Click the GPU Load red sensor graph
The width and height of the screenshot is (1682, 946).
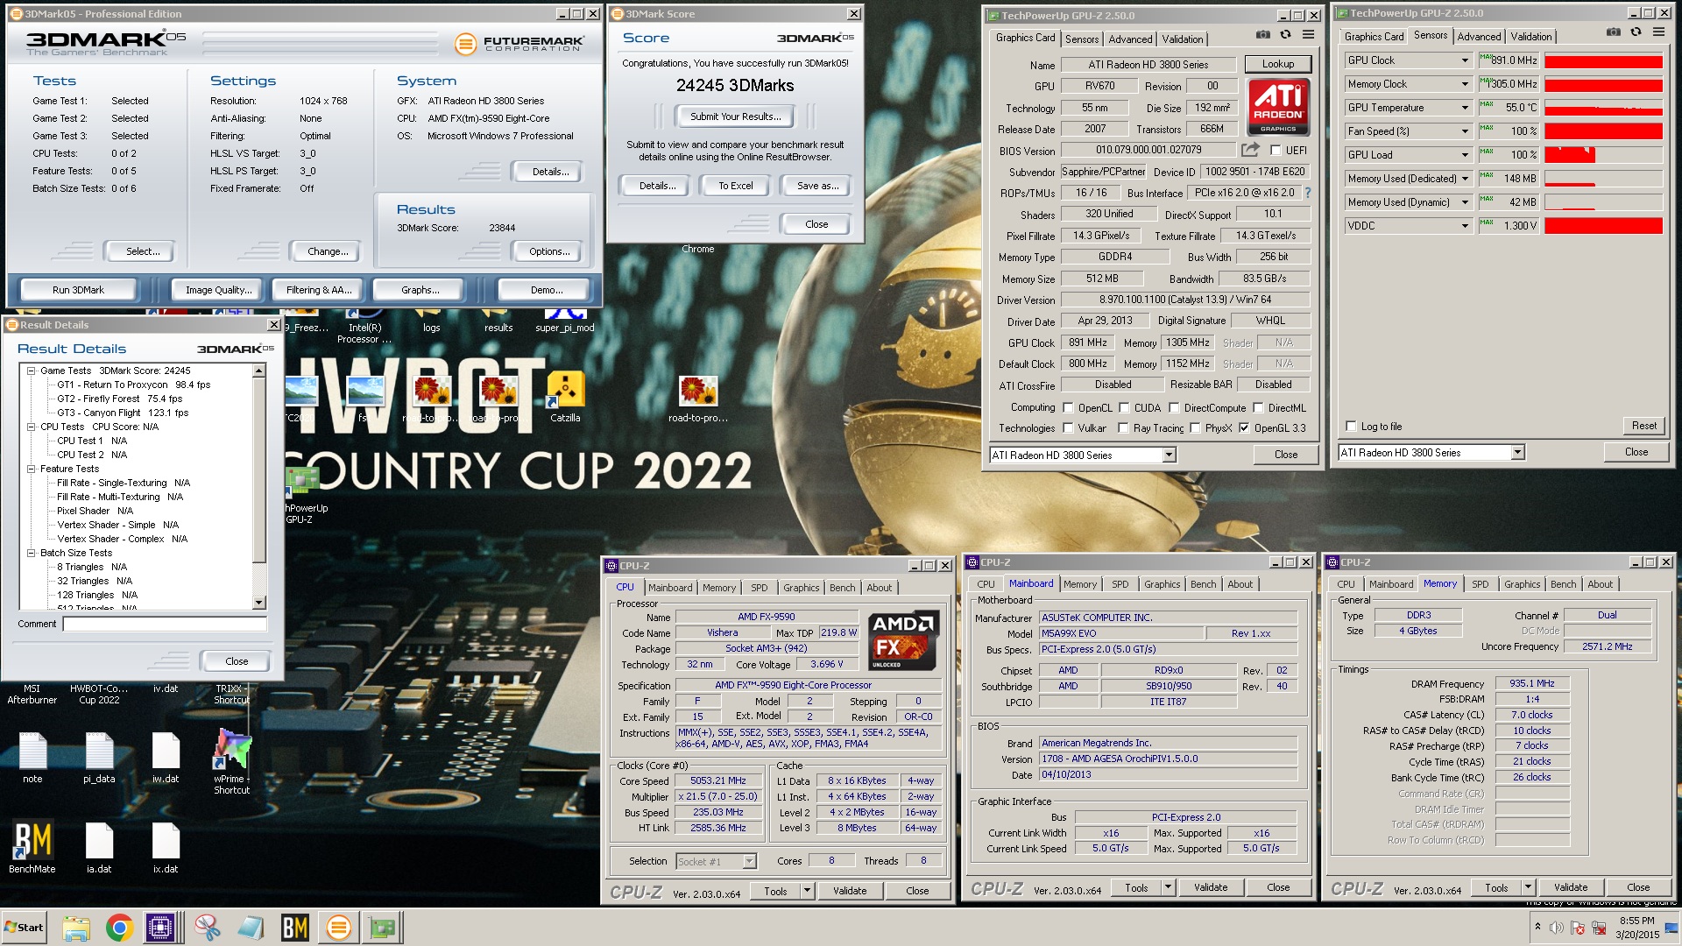click(1603, 155)
